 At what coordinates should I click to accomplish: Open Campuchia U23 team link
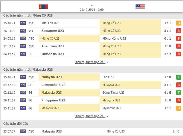(x=53, y=85)
